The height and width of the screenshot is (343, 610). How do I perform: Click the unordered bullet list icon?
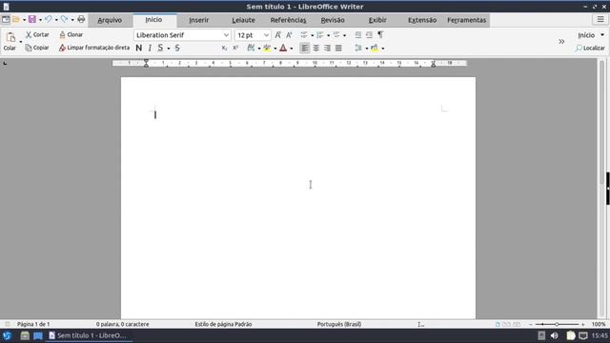[x=304, y=35]
